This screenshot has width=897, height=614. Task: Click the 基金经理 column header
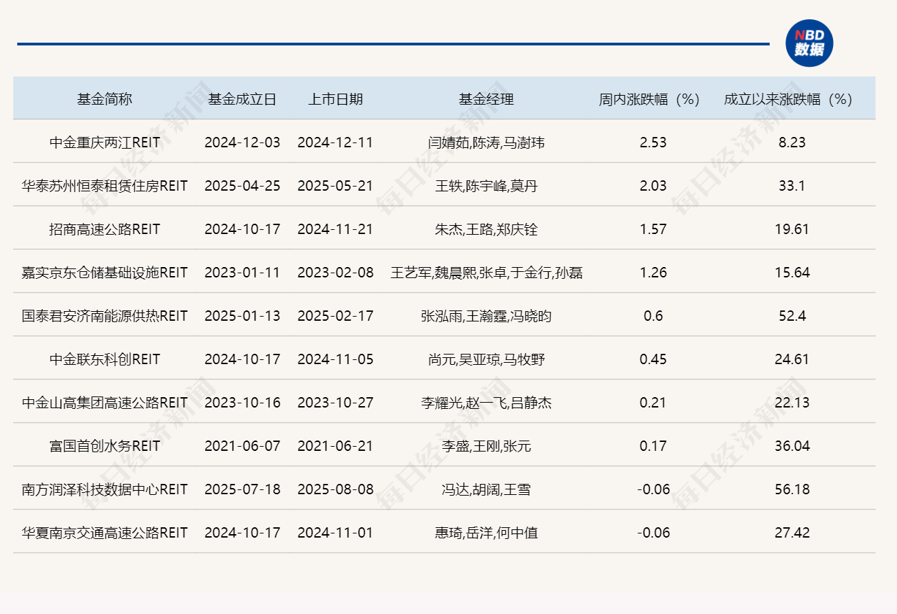[x=487, y=99]
